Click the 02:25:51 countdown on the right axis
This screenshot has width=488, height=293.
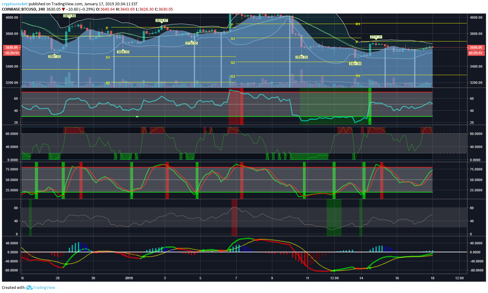[476, 53]
